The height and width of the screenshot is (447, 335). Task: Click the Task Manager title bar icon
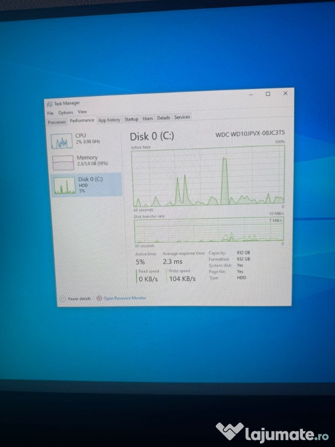pyautogui.click(x=49, y=104)
